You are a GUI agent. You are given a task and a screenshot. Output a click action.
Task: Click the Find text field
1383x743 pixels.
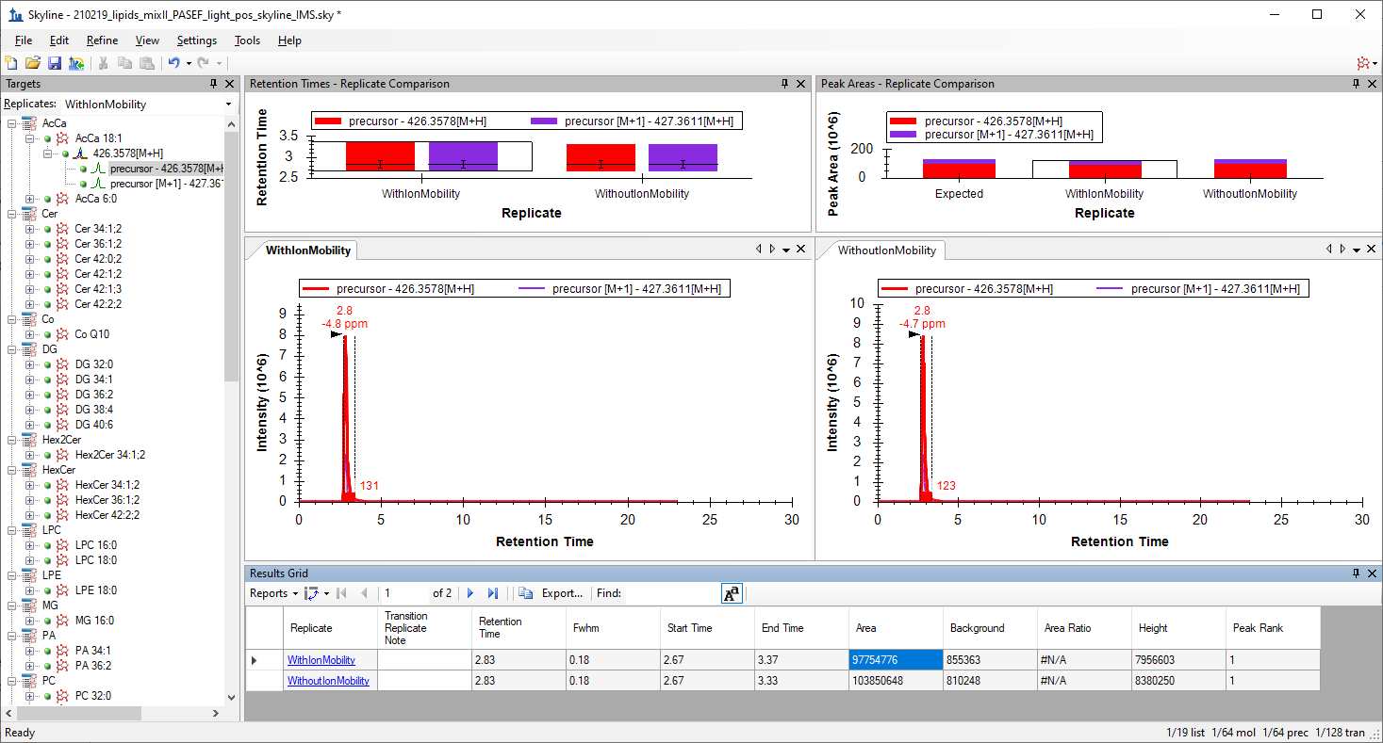[669, 593]
